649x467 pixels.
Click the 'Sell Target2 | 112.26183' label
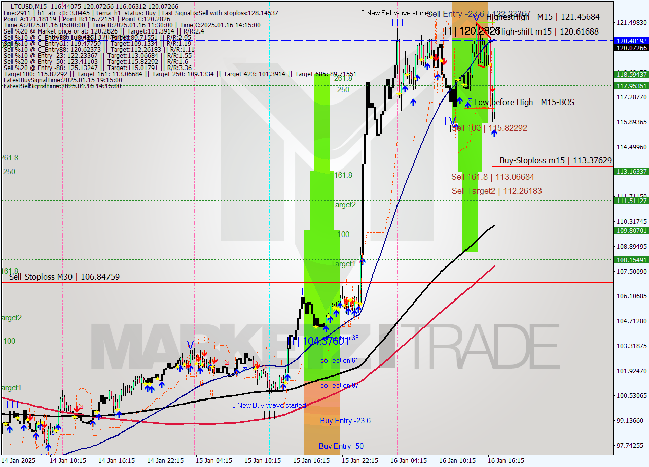tap(497, 191)
